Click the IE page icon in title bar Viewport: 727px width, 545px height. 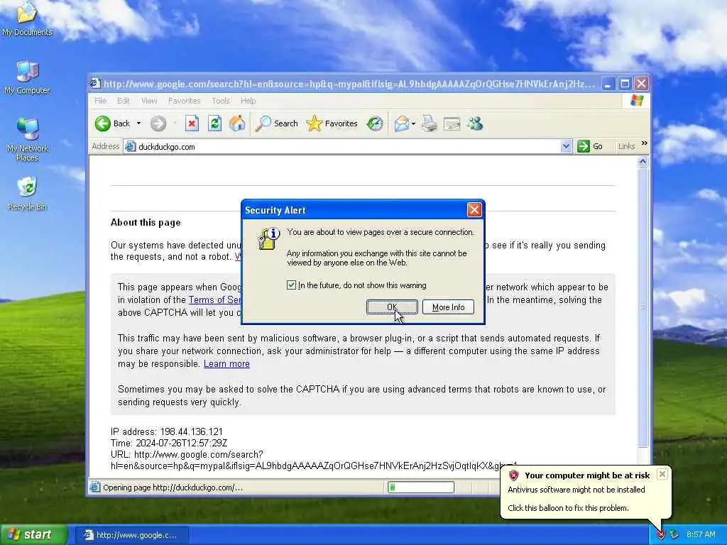[95, 84]
